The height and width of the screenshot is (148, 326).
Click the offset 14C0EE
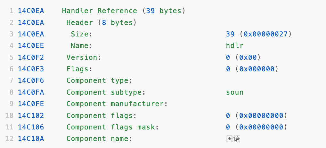pyautogui.click(x=31, y=46)
